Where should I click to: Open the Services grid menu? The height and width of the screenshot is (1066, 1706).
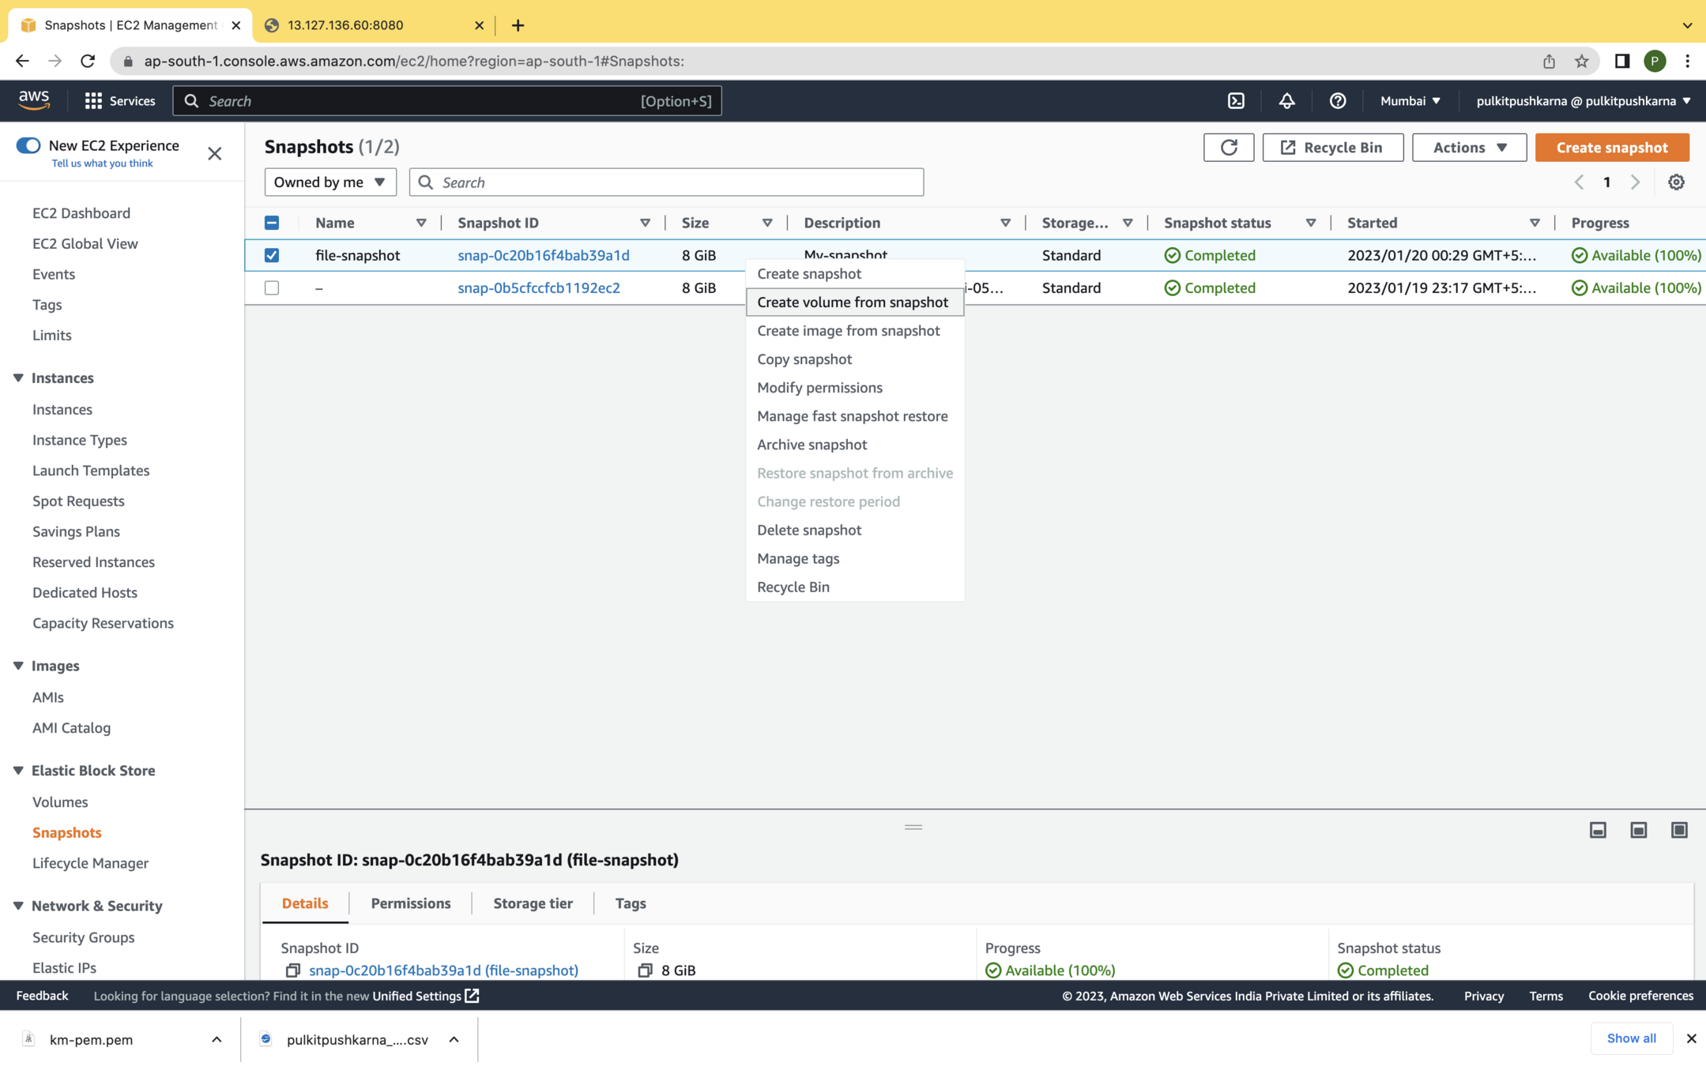93,101
